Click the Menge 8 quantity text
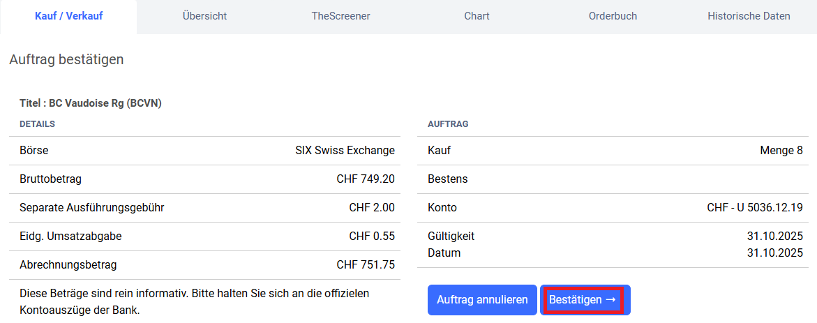 click(781, 151)
